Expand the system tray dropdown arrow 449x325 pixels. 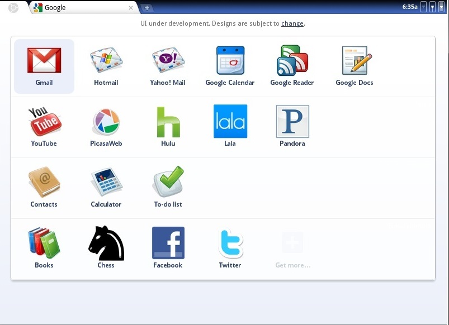click(441, 7)
